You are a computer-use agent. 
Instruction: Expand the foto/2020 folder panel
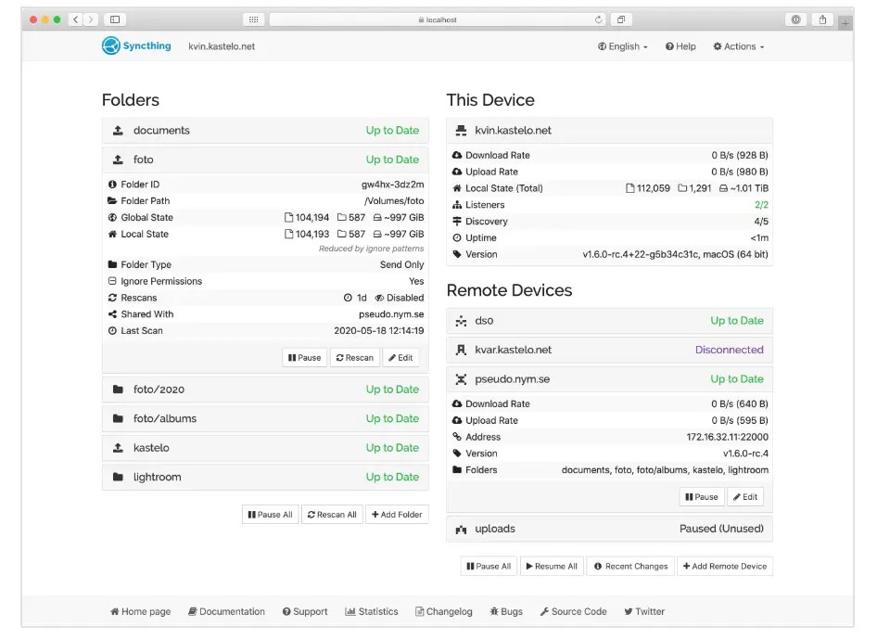[x=265, y=390]
